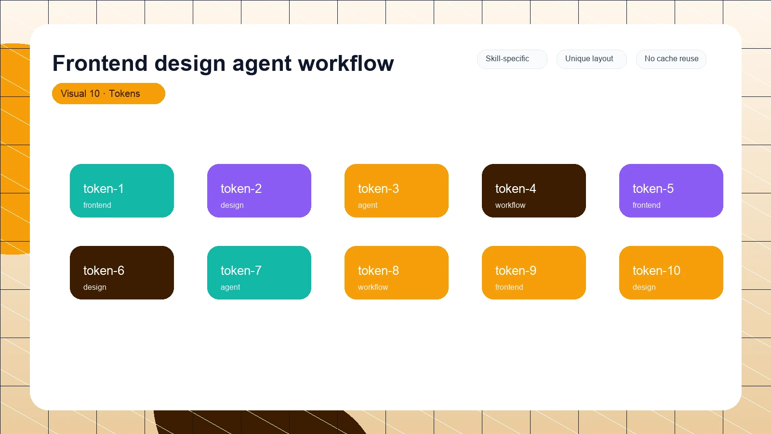Select the token-1 frontend card
This screenshot has width=771, height=434.
pyautogui.click(x=122, y=190)
